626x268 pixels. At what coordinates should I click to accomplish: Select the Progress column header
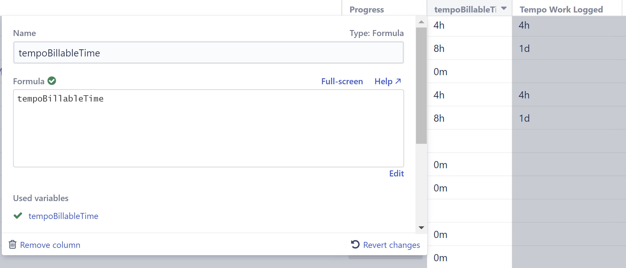point(366,9)
